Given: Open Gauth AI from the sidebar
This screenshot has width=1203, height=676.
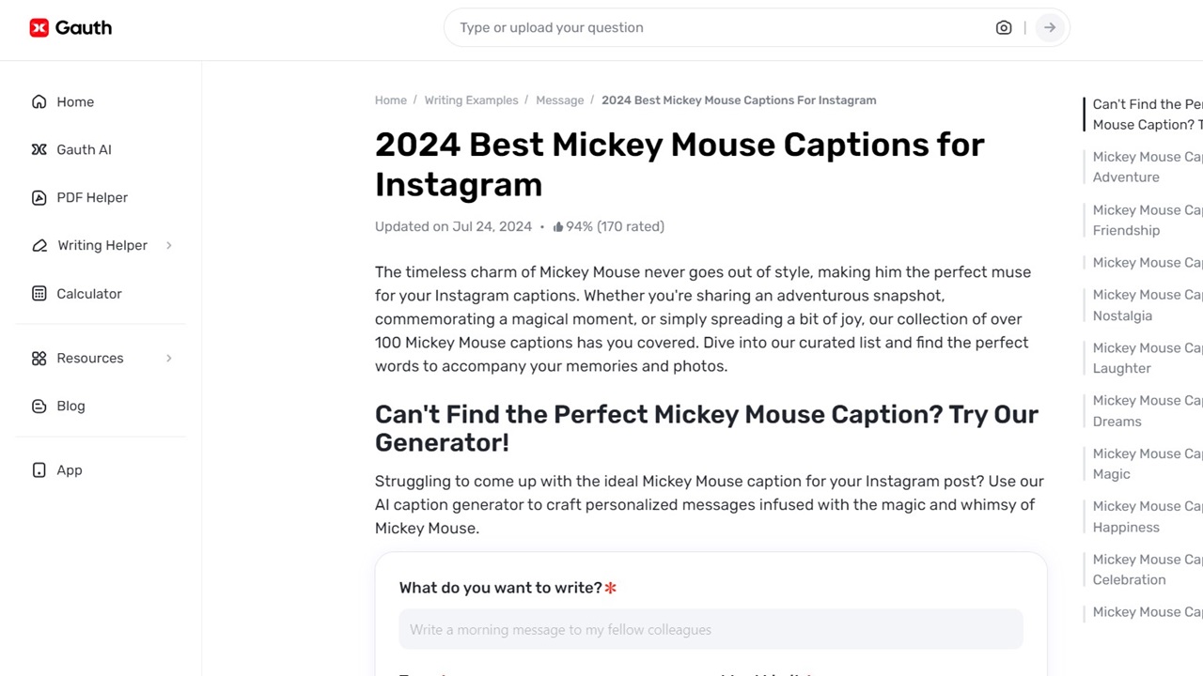Looking at the screenshot, I should [84, 149].
